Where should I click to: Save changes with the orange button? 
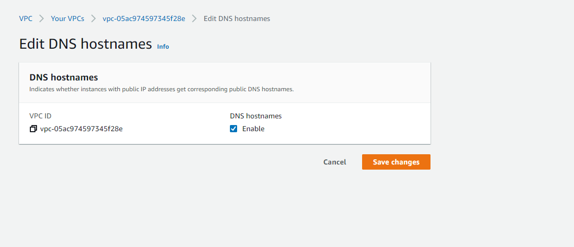pyautogui.click(x=396, y=162)
